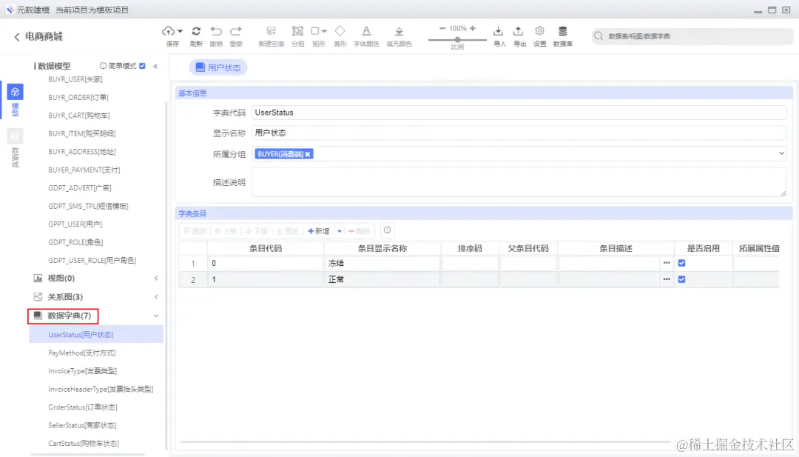Open the Save dropdown arrow
Viewport: 799px width, 457px height.
click(180, 32)
